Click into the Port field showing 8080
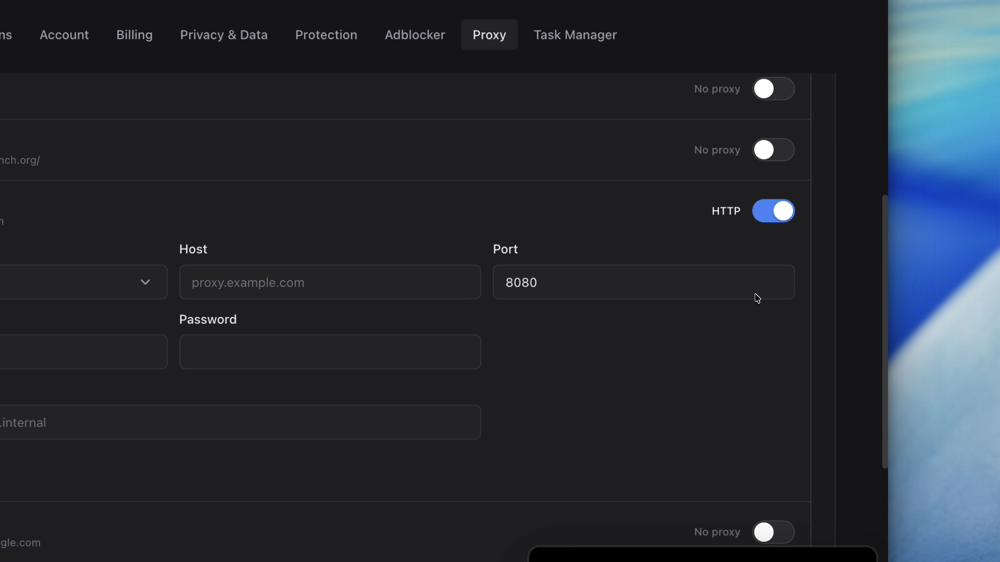The height and width of the screenshot is (562, 1000). click(644, 282)
